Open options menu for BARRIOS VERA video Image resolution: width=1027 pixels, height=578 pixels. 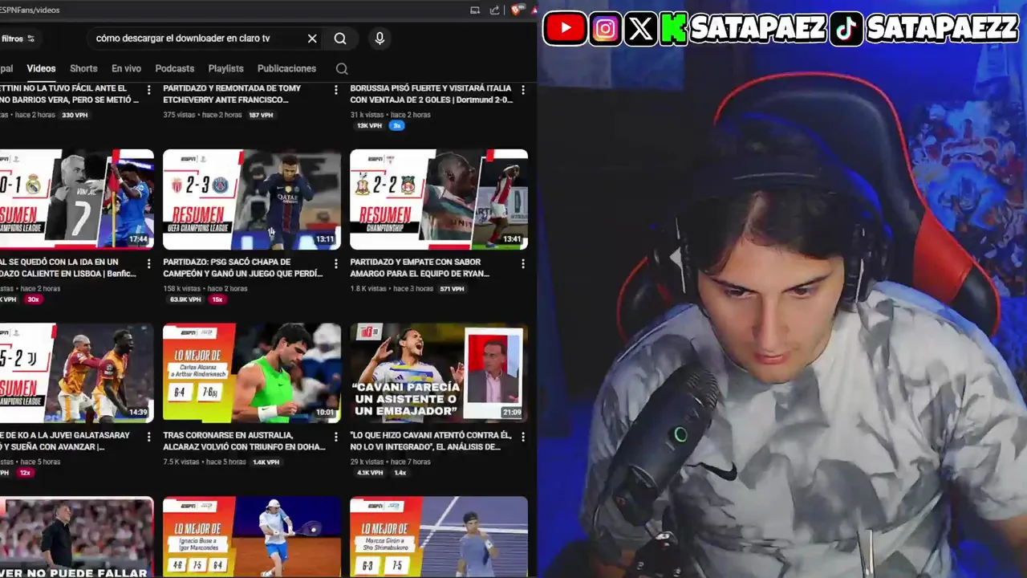coord(148,90)
